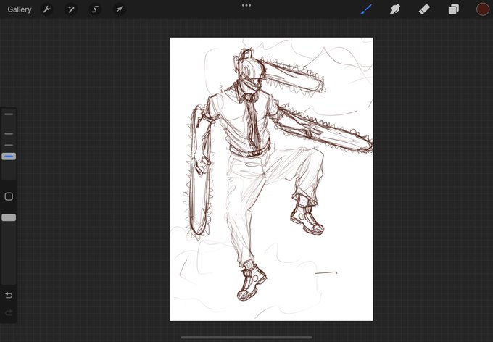Tap the chainsaw sketch canvas
The width and height of the screenshot is (493, 342).
[x=271, y=179]
